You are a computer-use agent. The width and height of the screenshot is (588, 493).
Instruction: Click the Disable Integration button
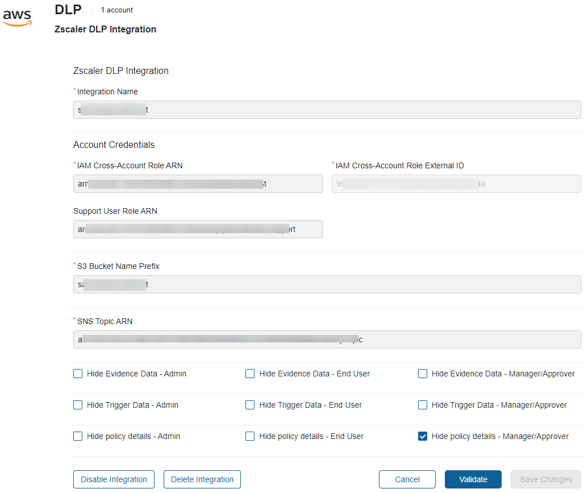click(x=114, y=479)
